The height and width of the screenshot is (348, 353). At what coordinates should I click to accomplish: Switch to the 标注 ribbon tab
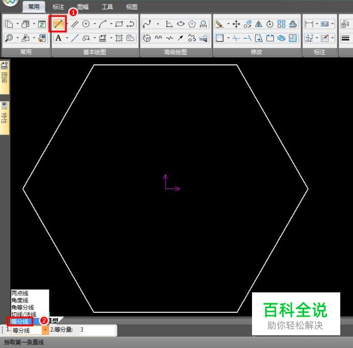point(58,7)
